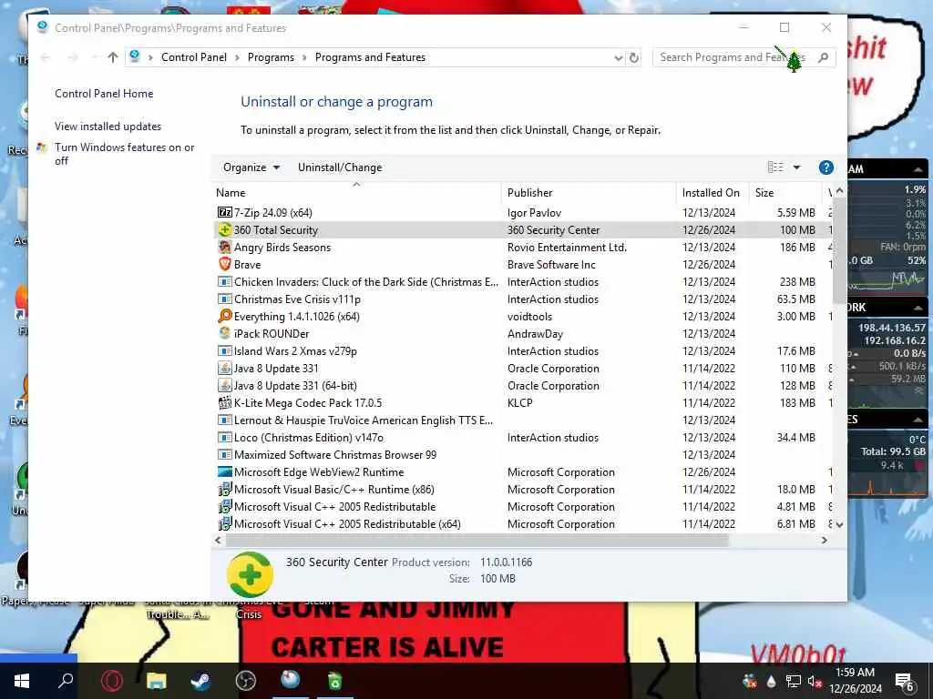933x699 pixels.
Task: Open the notification center icon
Action: point(905,682)
